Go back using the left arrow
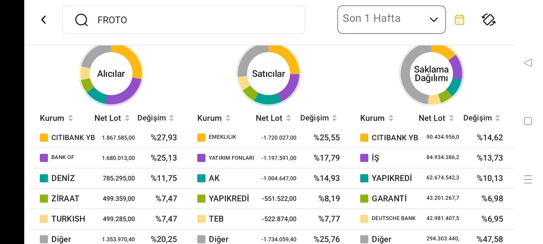 (43, 19)
